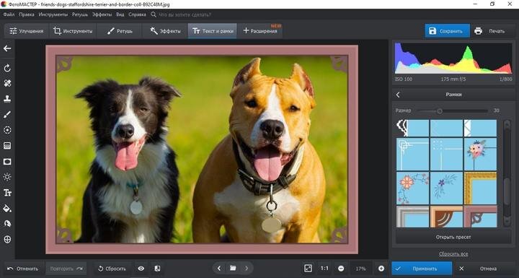
Task: Click the Применить button
Action: coord(422,269)
